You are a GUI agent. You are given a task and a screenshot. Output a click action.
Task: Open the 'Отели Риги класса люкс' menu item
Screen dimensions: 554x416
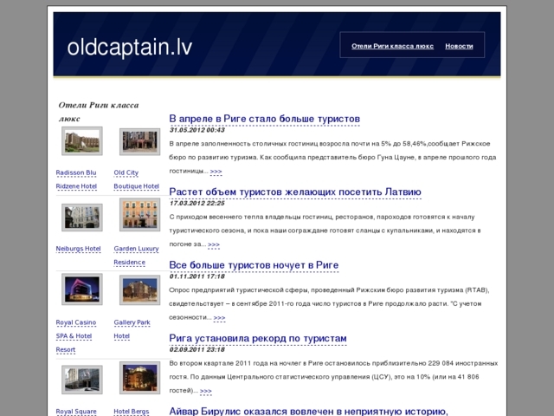393,46
